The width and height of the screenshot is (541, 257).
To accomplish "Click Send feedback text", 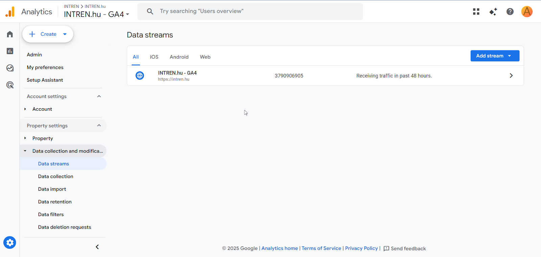I will tap(408, 249).
